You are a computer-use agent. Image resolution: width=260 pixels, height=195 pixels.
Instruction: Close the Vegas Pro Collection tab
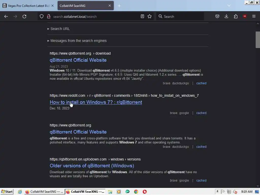[53, 6]
